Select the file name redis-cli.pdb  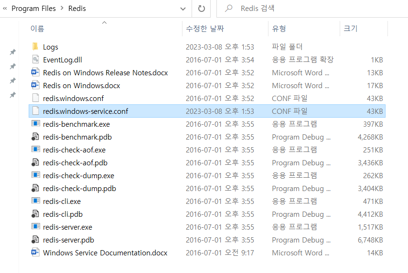tap(63, 214)
